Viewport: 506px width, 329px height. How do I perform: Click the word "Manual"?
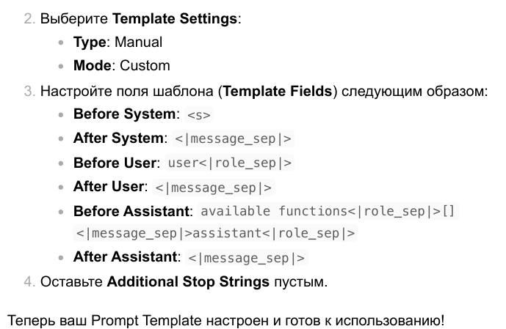point(139,42)
